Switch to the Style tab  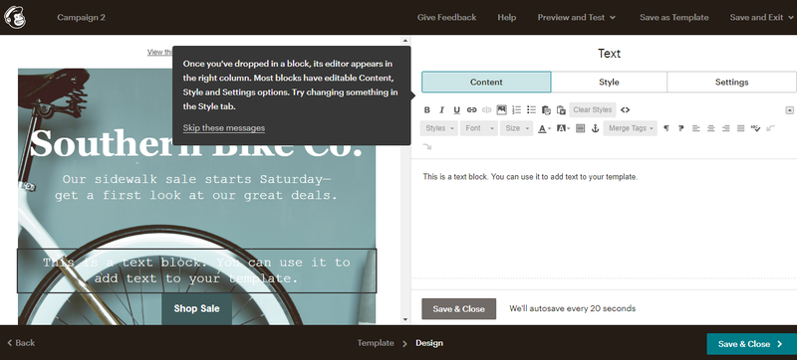[x=609, y=83]
